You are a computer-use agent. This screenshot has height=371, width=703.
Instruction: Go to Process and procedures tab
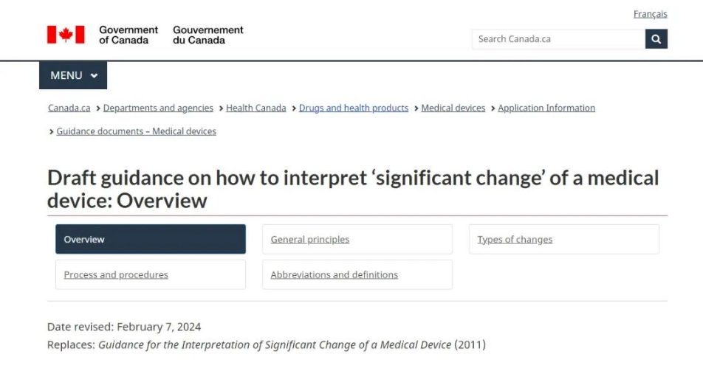point(151,274)
